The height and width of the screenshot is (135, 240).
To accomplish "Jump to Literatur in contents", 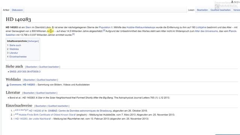I will pyautogui.click(x=13, y=53).
